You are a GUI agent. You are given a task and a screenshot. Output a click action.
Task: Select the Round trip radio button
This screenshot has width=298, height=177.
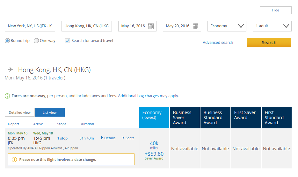[x=7, y=41]
